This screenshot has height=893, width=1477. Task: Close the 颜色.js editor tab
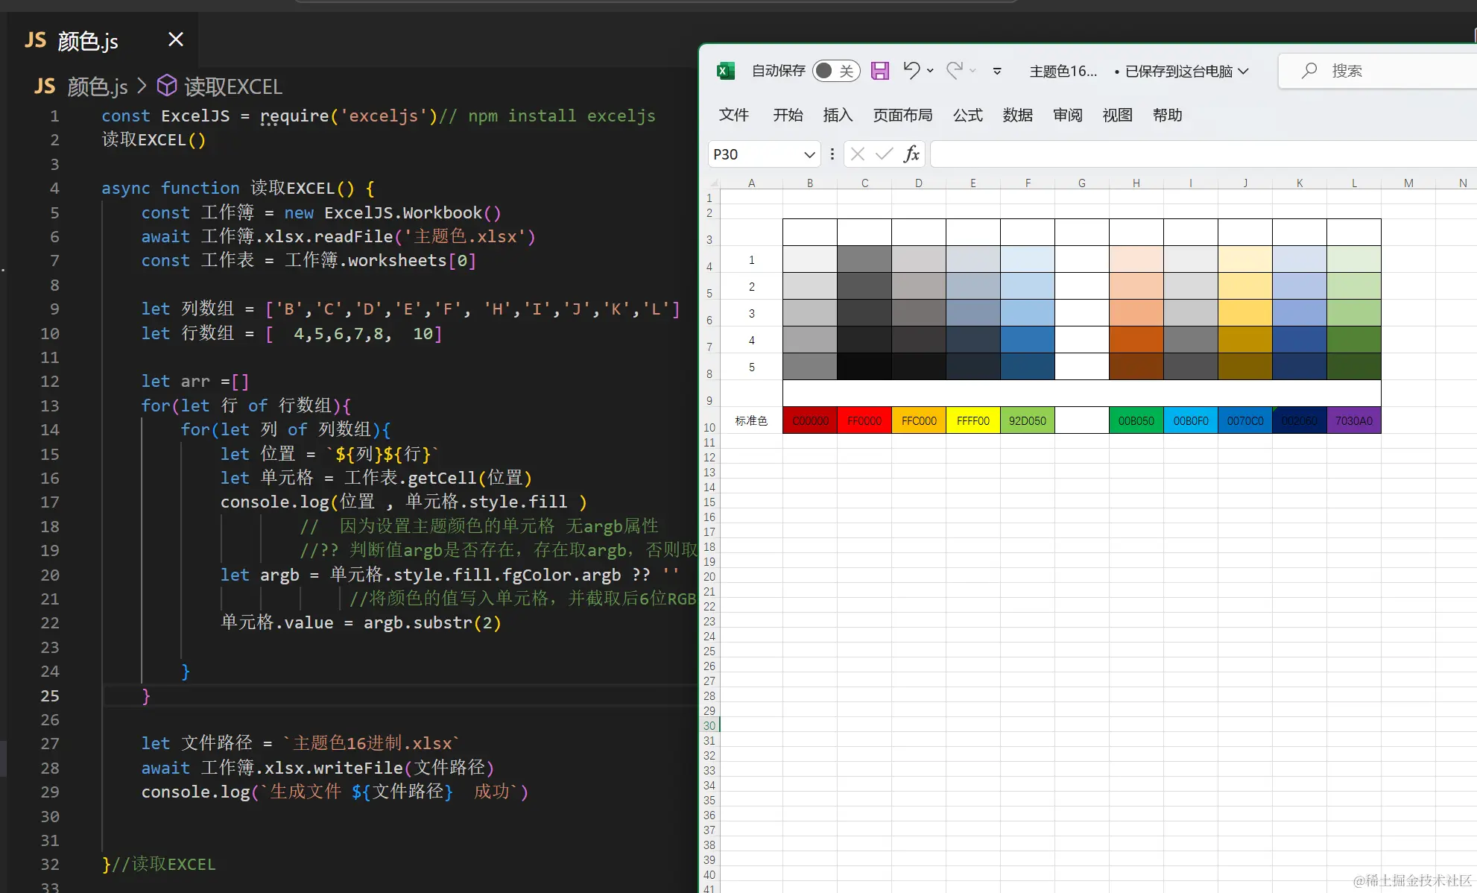(x=176, y=40)
